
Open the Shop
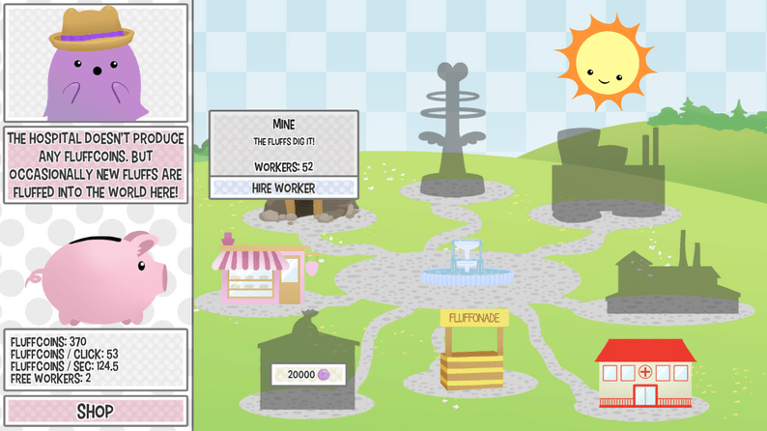pos(95,411)
